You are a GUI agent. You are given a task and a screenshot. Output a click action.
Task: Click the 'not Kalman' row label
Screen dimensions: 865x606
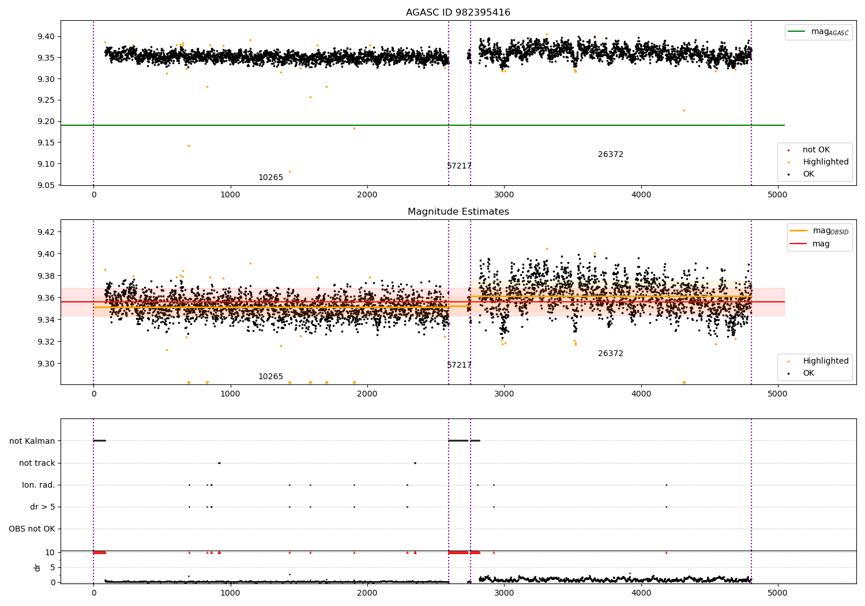32,442
